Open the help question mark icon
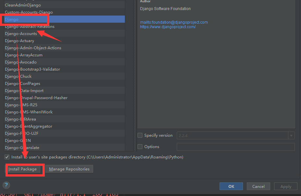Viewport: 301px width, 196px height. (6, 185)
